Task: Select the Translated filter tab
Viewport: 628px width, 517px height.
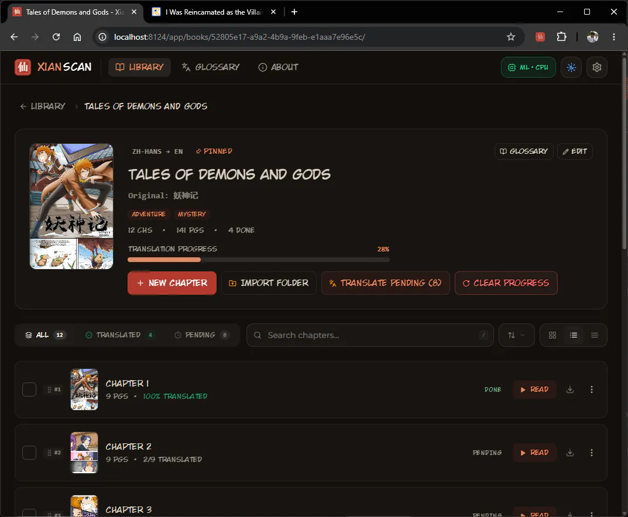Action: click(x=119, y=335)
